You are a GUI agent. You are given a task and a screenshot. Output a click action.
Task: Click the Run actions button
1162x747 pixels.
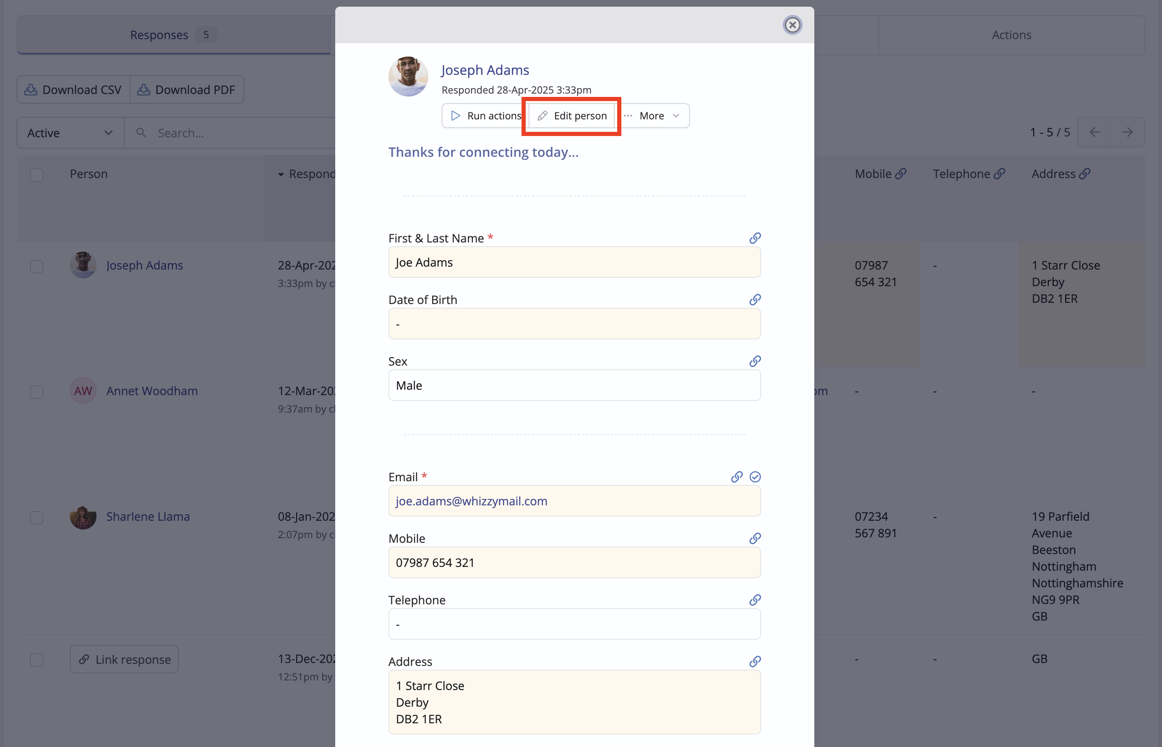point(485,116)
